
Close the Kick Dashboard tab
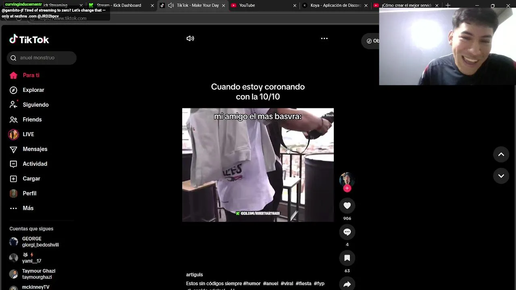point(152,6)
